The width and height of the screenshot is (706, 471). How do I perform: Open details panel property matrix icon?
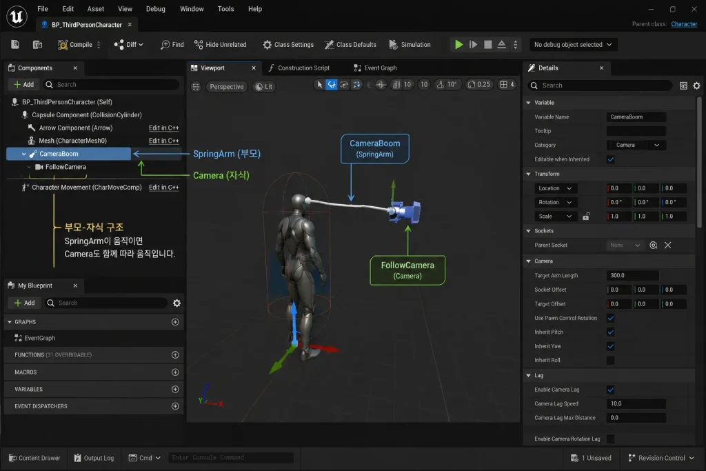(683, 86)
